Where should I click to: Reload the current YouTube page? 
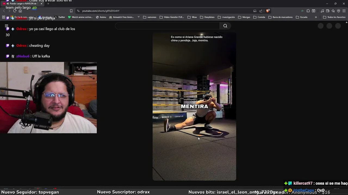(15, 11)
